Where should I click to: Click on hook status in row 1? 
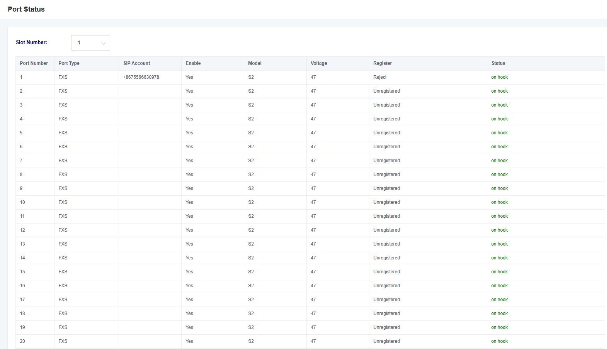coord(500,77)
